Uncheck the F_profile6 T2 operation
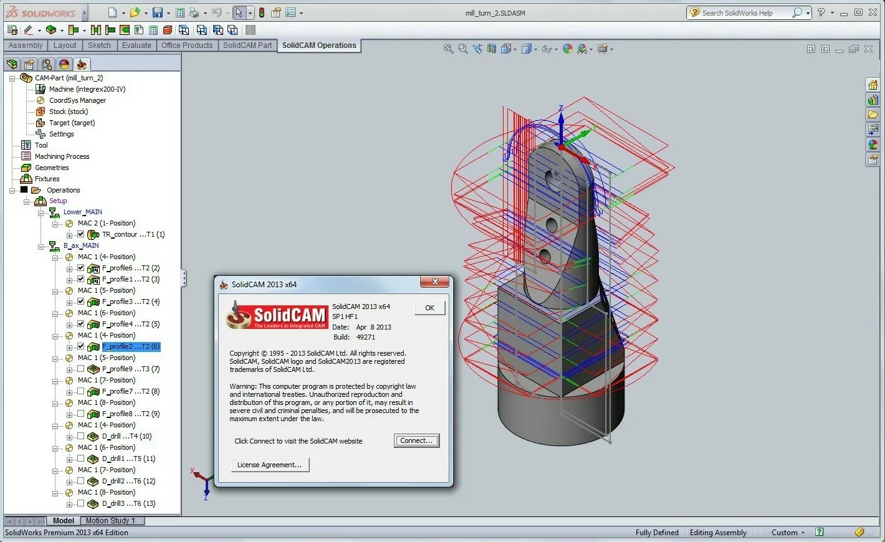 coord(80,268)
